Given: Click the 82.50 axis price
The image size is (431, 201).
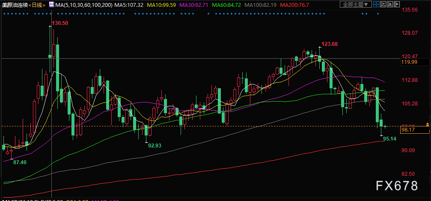Looking at the screenshot, I should click(407, 174).
